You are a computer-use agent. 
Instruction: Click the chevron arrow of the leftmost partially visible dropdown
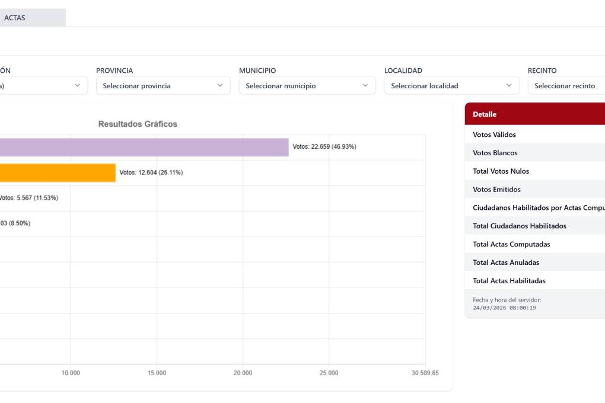click(x=77, y=86)
